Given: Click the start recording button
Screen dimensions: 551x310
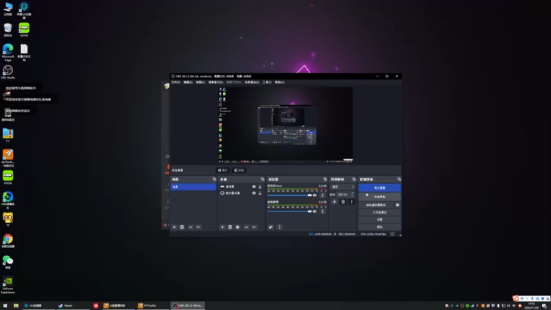Looking at the screenshot, I should pyautogui.click(x=380, y=197).
